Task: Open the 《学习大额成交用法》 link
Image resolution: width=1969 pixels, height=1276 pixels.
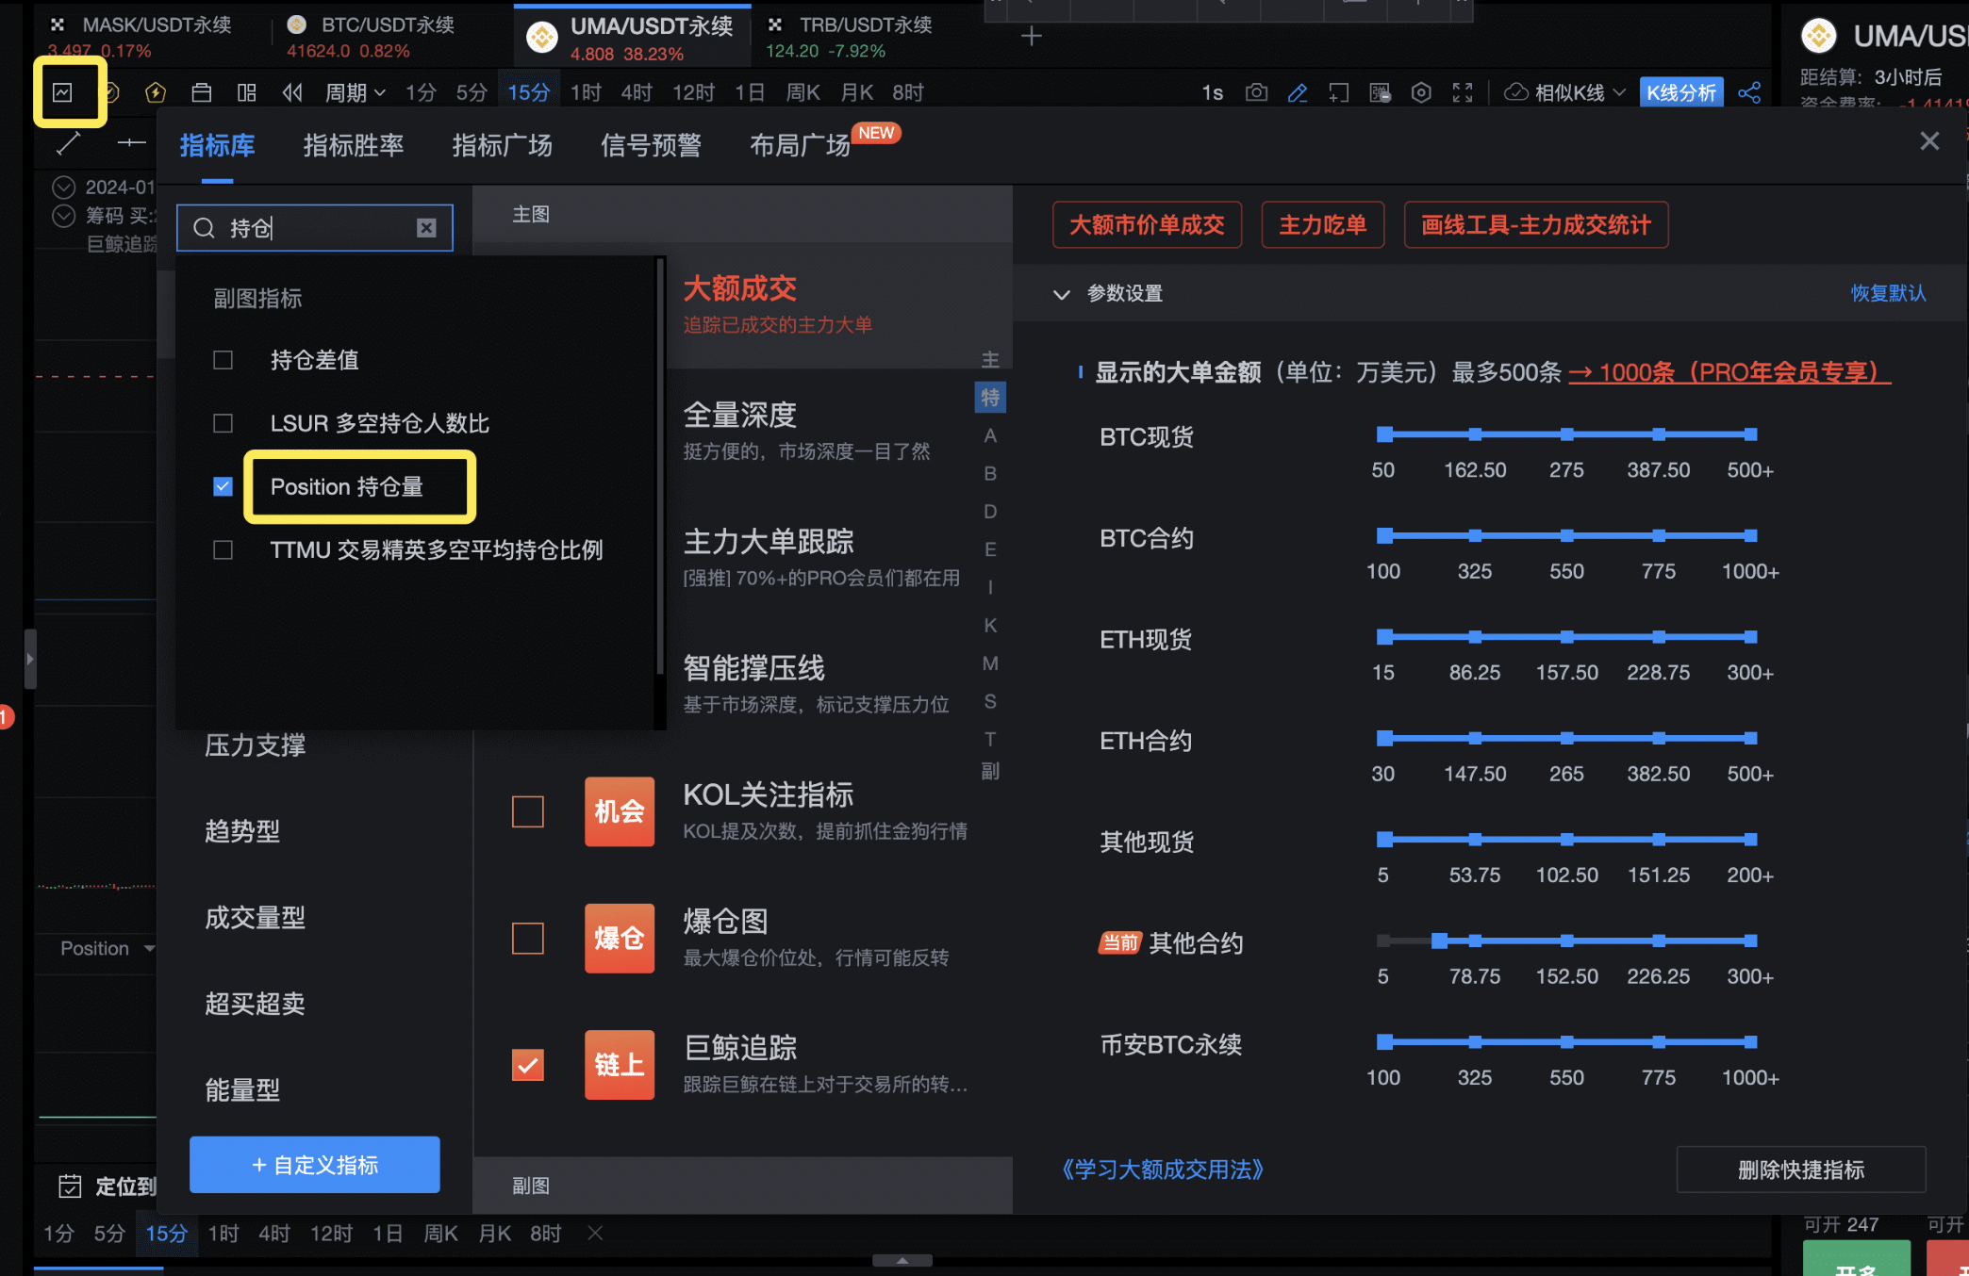Action: coord(1162,1170)
